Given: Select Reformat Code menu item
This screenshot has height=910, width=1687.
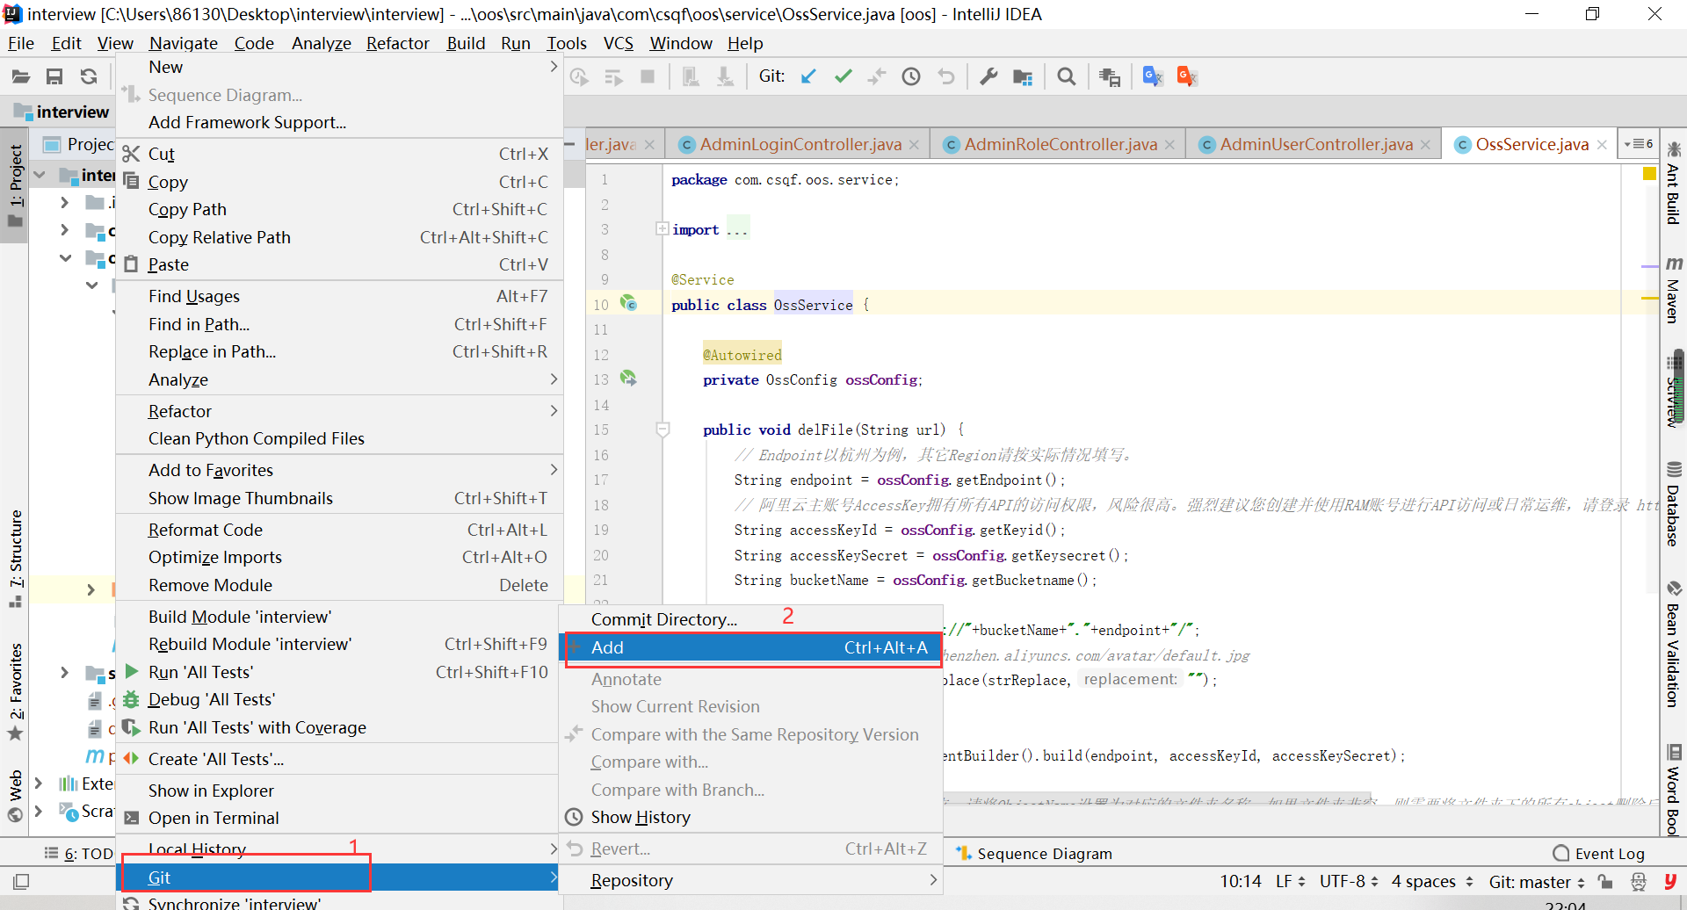Looking at the screenshot, I should point(338,530).
